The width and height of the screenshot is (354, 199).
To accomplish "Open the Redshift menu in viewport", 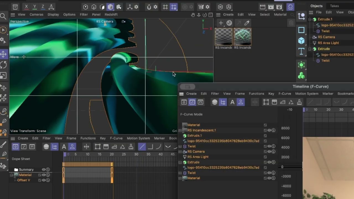I will point(111,15).
